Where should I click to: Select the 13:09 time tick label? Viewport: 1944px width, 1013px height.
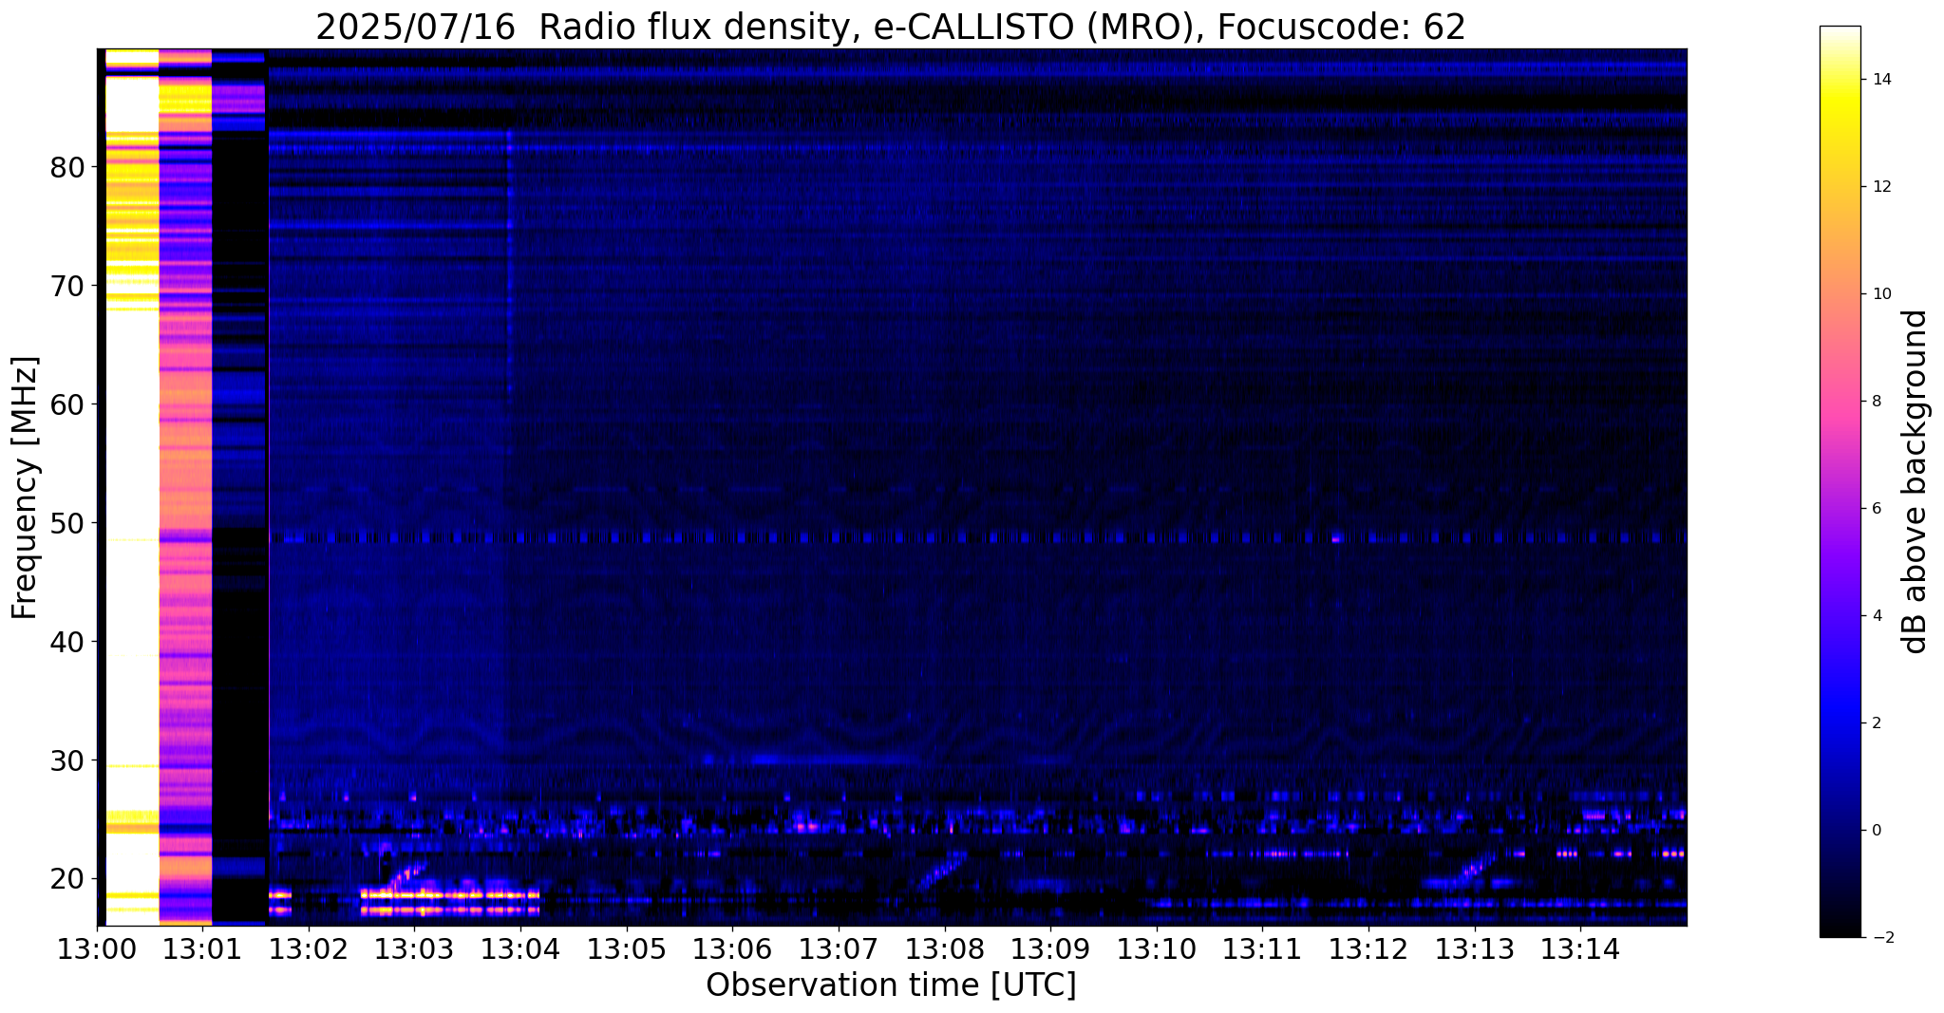pos(1050,948)
